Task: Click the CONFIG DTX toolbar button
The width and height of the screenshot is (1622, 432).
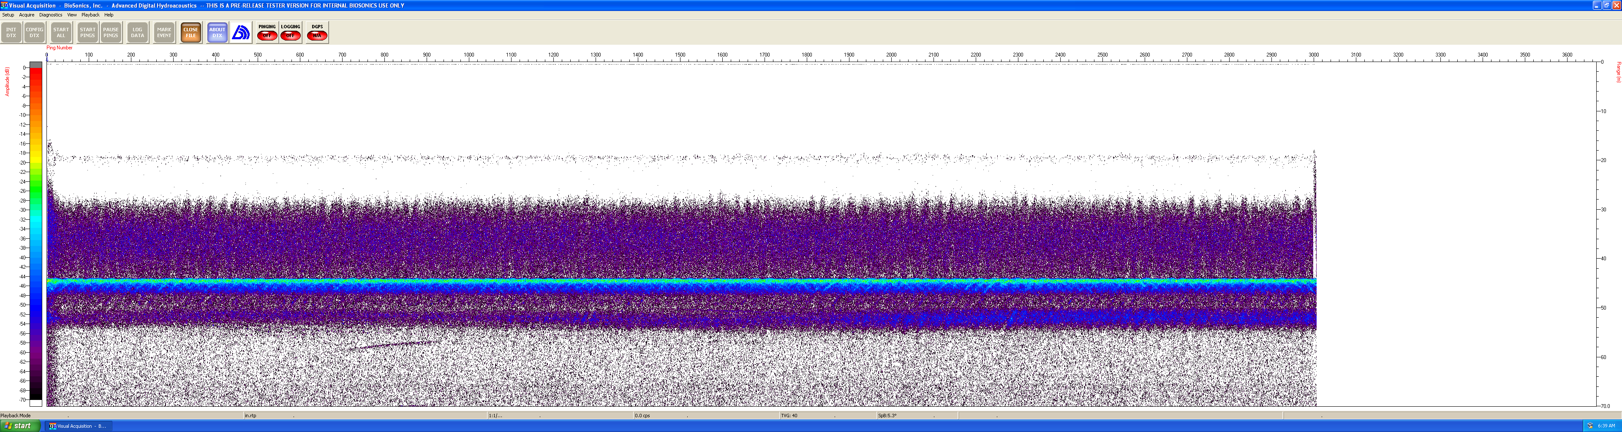Action: (35, 33)
